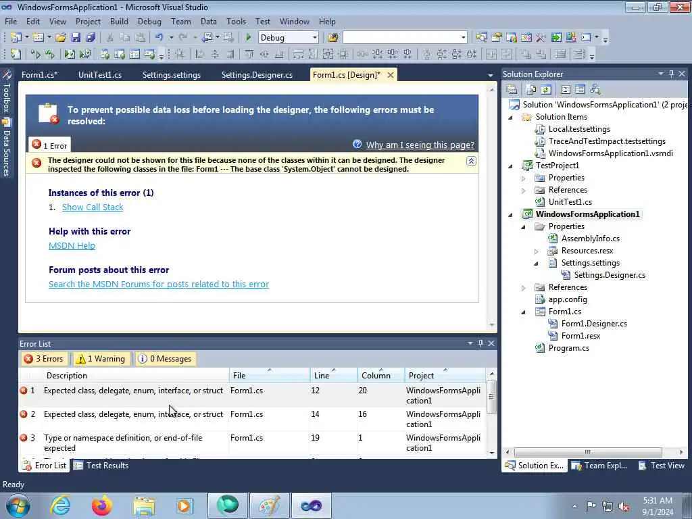
Task: Toggle auto-hide pin on Error List panel
Action: [480, 343]
